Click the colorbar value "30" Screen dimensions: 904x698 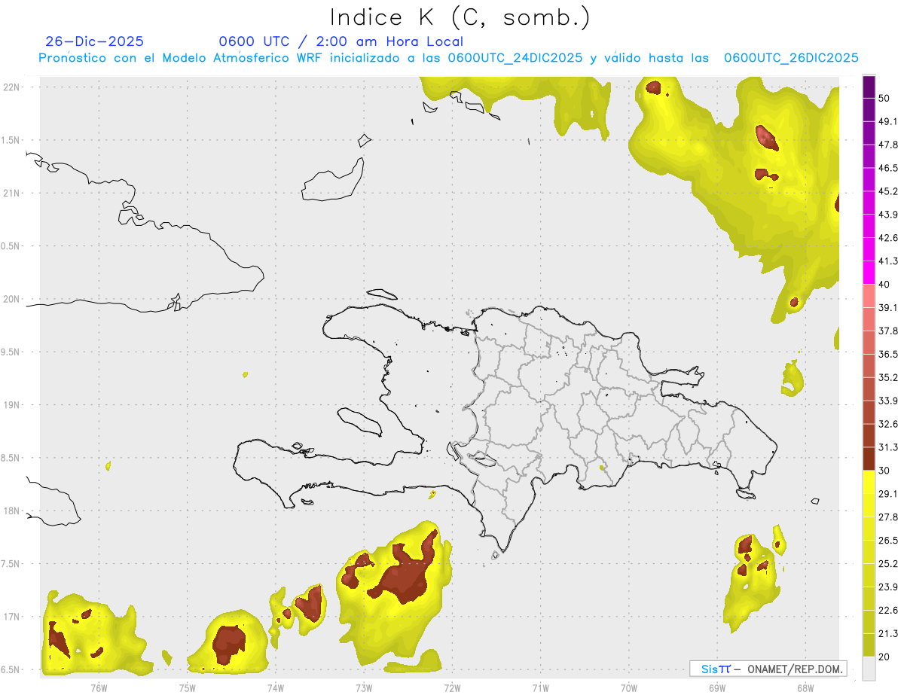tap(884, 471)
